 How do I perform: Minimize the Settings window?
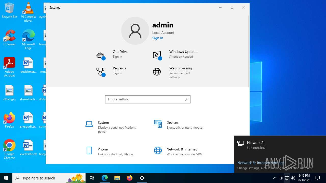[220, 7]
